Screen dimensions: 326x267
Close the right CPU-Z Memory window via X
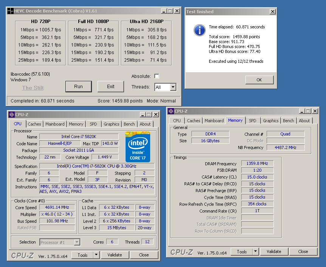[315, 111]
